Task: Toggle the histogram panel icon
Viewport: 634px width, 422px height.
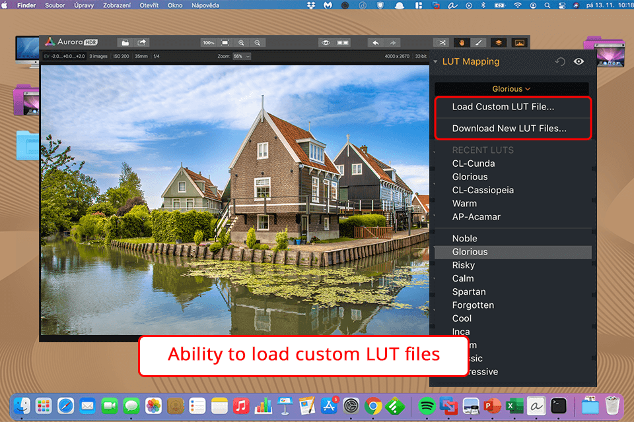Action: 519,42
